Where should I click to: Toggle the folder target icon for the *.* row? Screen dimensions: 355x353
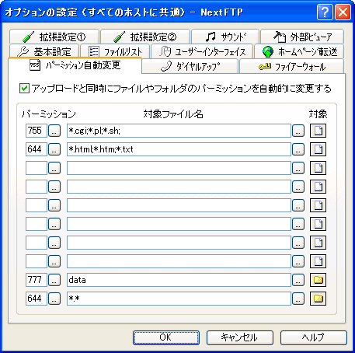(x=318, y=299)
